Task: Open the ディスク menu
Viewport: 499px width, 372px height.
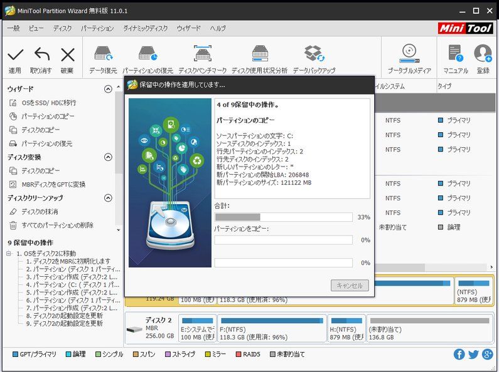Action: tap(62, 28)
